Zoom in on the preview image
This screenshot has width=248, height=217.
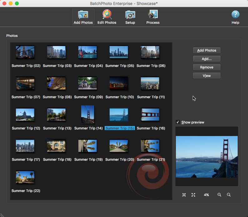pyautogui.click(x=219, y=195)
